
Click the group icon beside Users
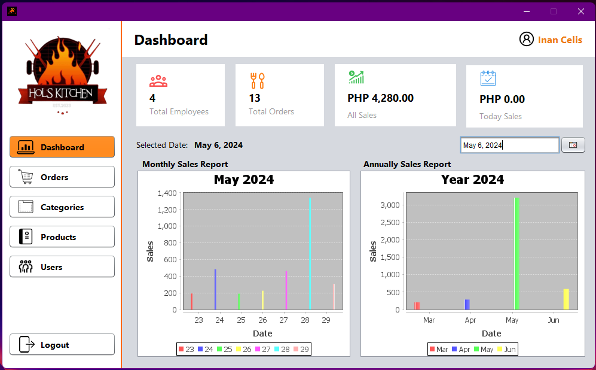pyautogui.click(x=26, y=267)
